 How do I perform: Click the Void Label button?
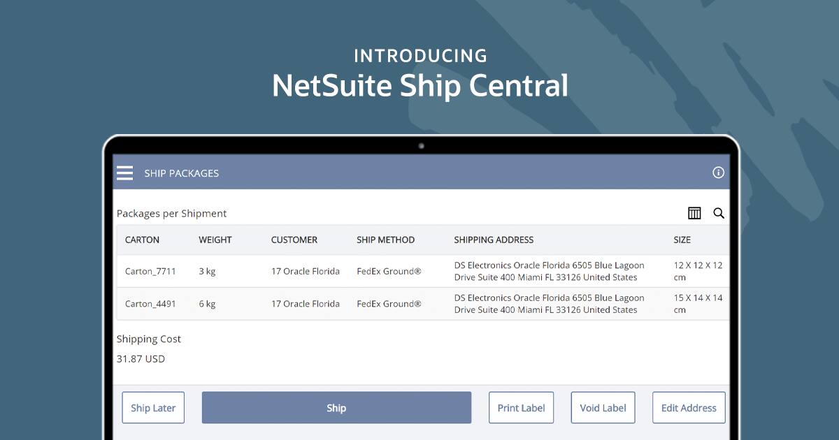click(x=603, y=408)
